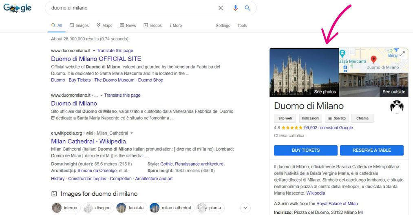This screenshot has height=215, width=413.
Task: Open the Buy Tickets sitelink
Action: (x=80, y=80)
